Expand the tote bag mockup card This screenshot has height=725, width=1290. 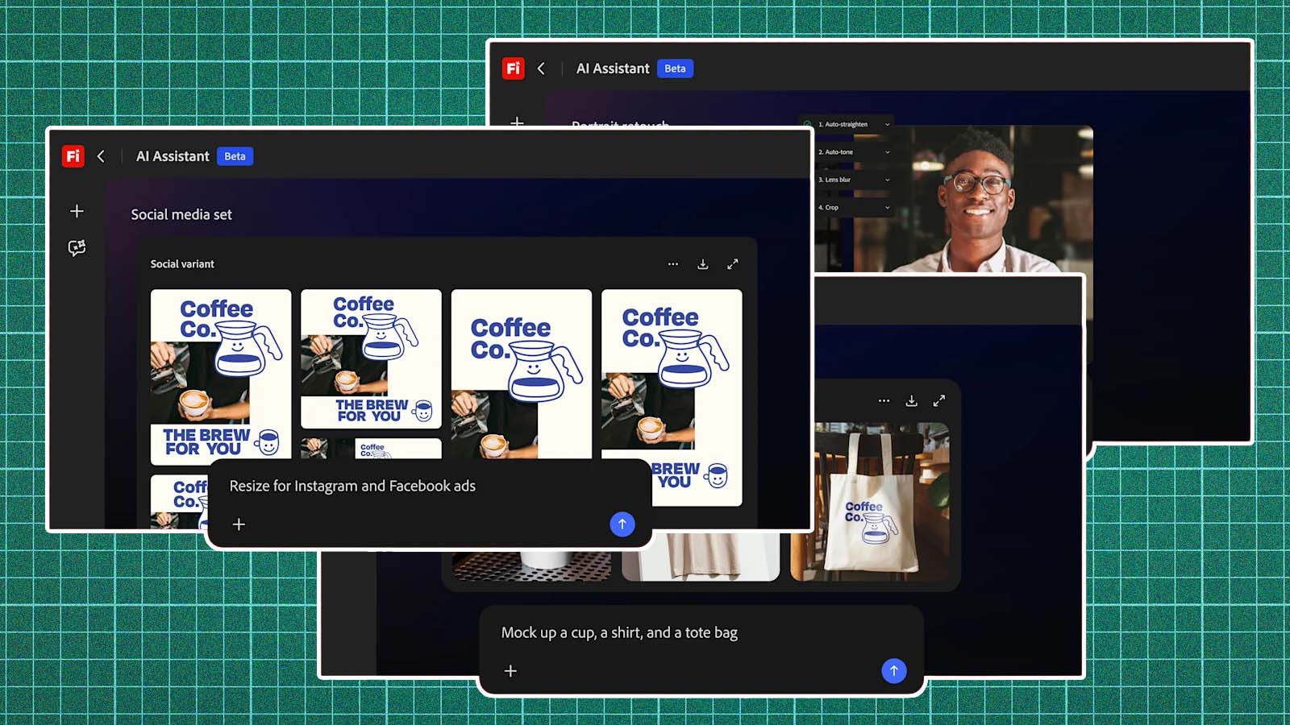(x=940, y=400)
